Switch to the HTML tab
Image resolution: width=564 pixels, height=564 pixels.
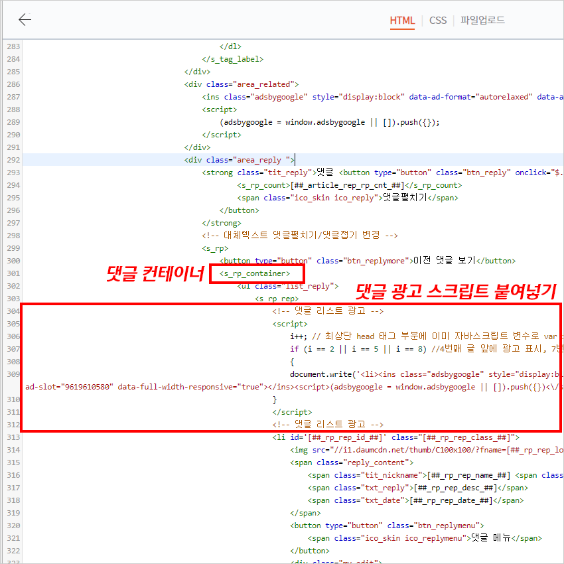[x=402, y=21]
